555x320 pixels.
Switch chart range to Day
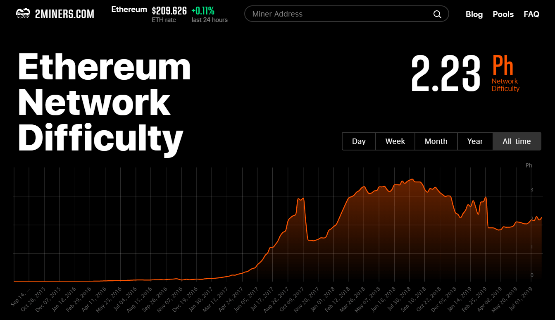point(359,141)
